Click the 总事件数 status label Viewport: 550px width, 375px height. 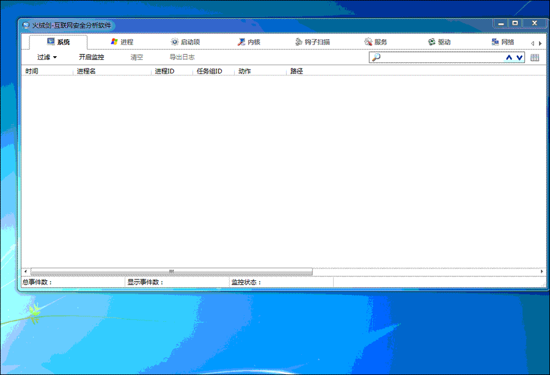(x=37, y=282)
